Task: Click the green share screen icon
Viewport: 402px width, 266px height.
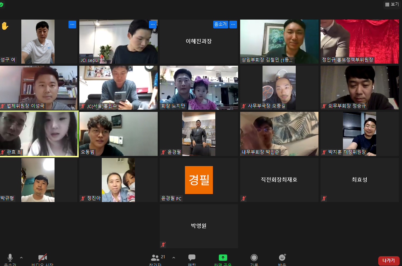Action: coord(223,258)
